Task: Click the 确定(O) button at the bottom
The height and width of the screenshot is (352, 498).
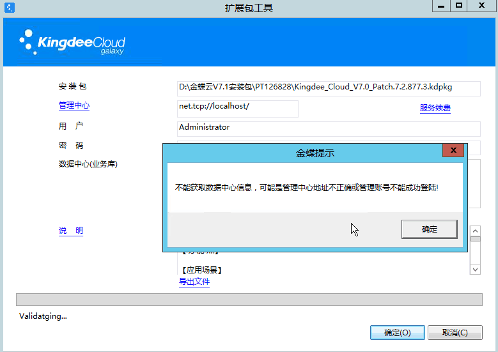Action: pos(398,333)
